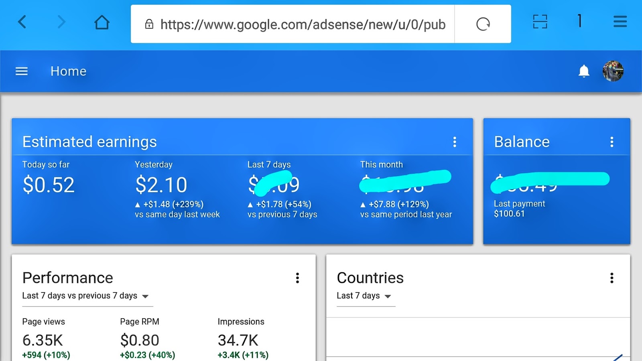Open the Countries card three-dot menu
This screenshot has width=642, height=361.
point(612,278)
